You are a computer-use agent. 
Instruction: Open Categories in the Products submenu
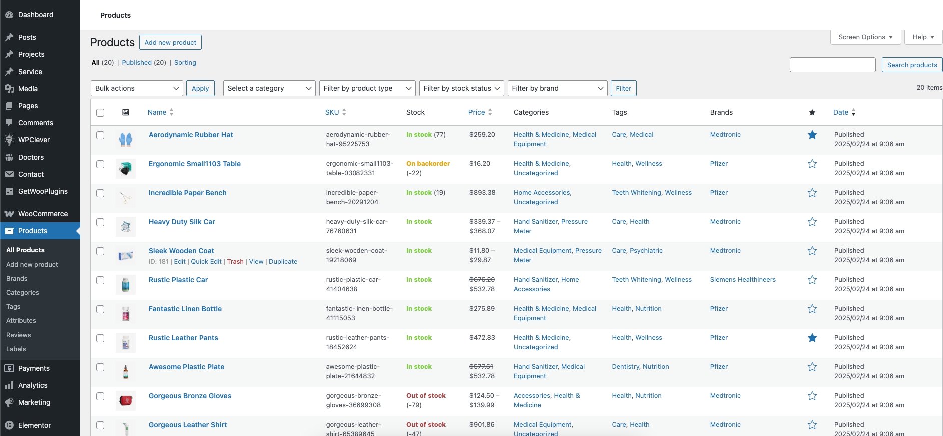click(x=23, y=293)
